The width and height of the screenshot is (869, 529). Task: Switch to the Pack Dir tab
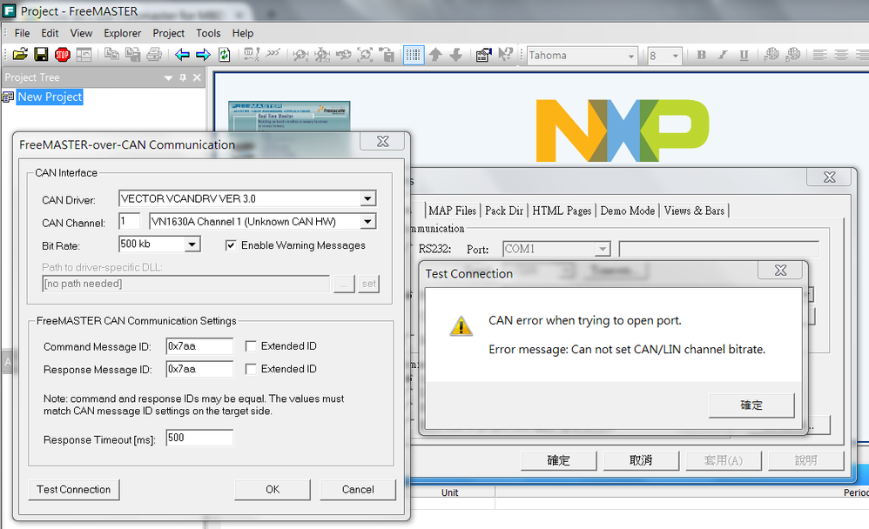coord(504,211)
